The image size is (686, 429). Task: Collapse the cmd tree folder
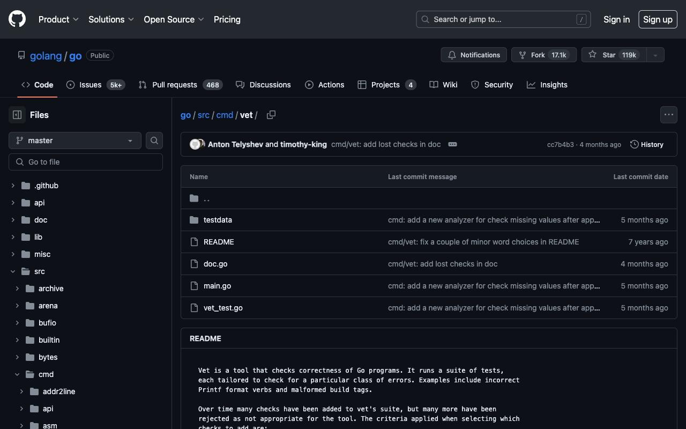tap(17, 374)
